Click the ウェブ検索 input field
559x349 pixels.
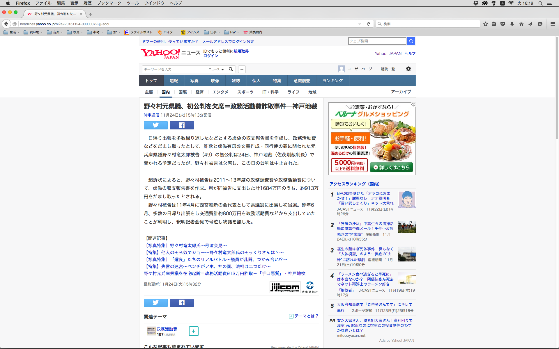(377, 41)
